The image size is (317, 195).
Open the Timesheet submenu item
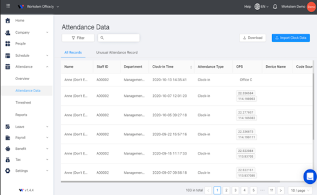[23, 103]
